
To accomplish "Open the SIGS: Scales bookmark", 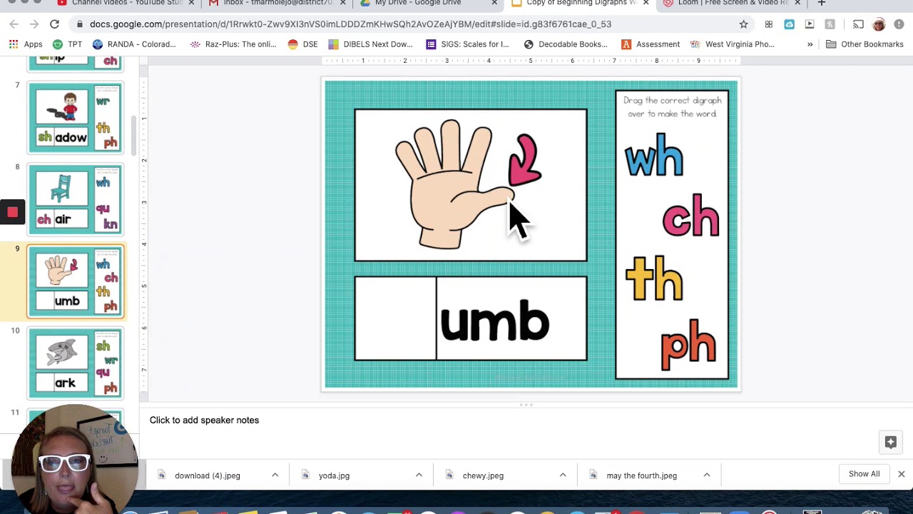I will (467, 44).
